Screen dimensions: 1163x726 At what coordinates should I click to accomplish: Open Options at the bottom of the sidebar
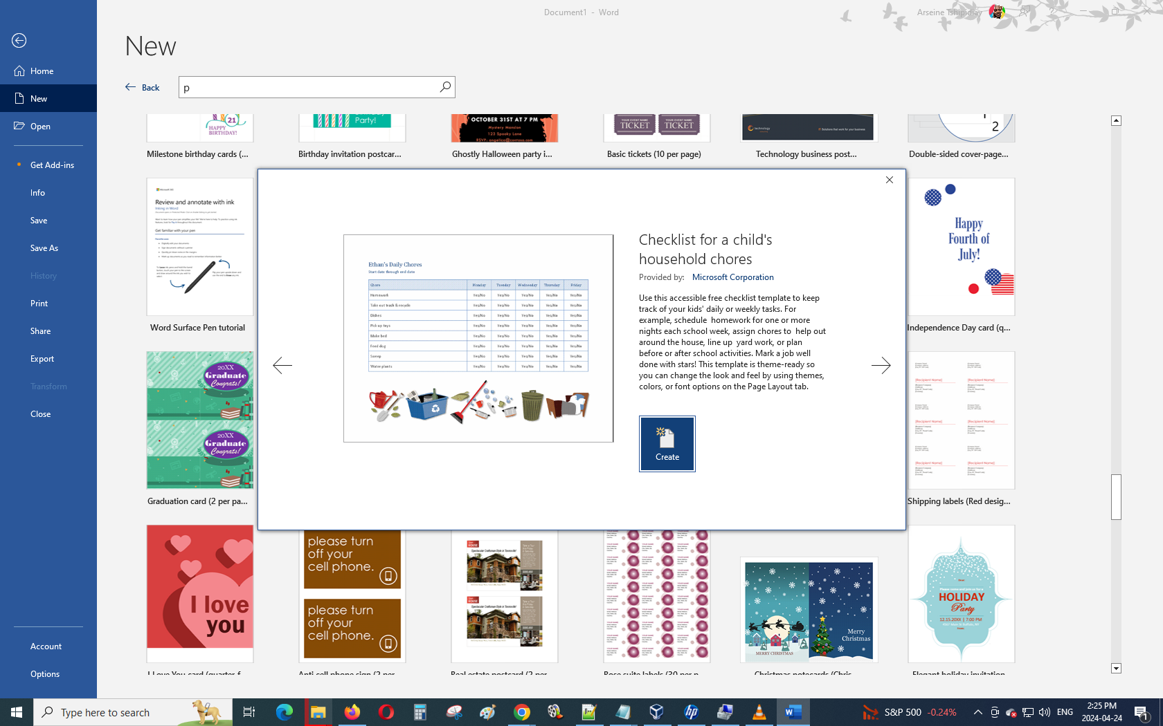pos(45,674)
